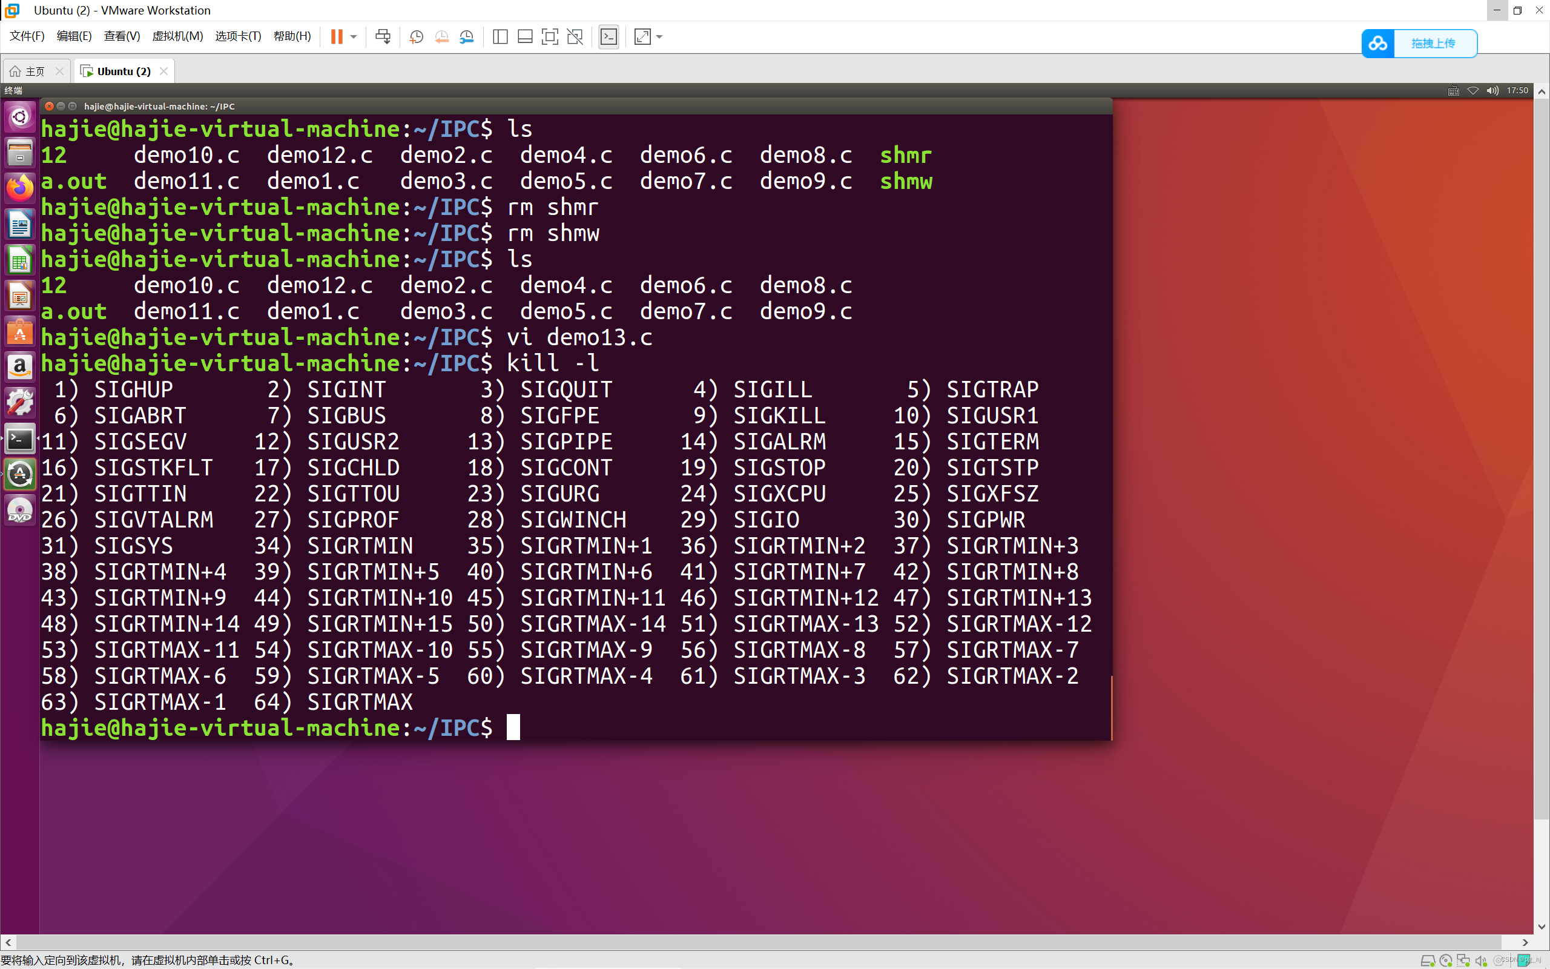Expand the stretch guest dropdown arrow

pos(660,36)
